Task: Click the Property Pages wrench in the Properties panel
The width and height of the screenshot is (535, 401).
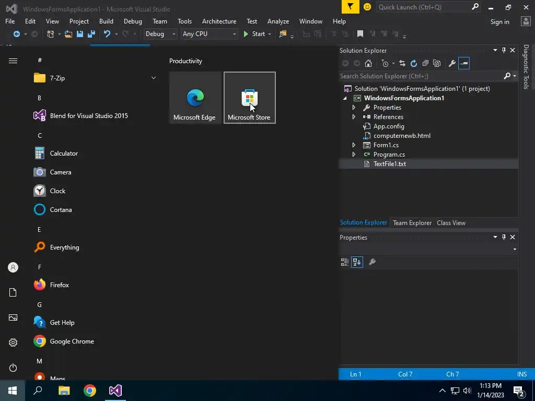Action: (372, 262)
